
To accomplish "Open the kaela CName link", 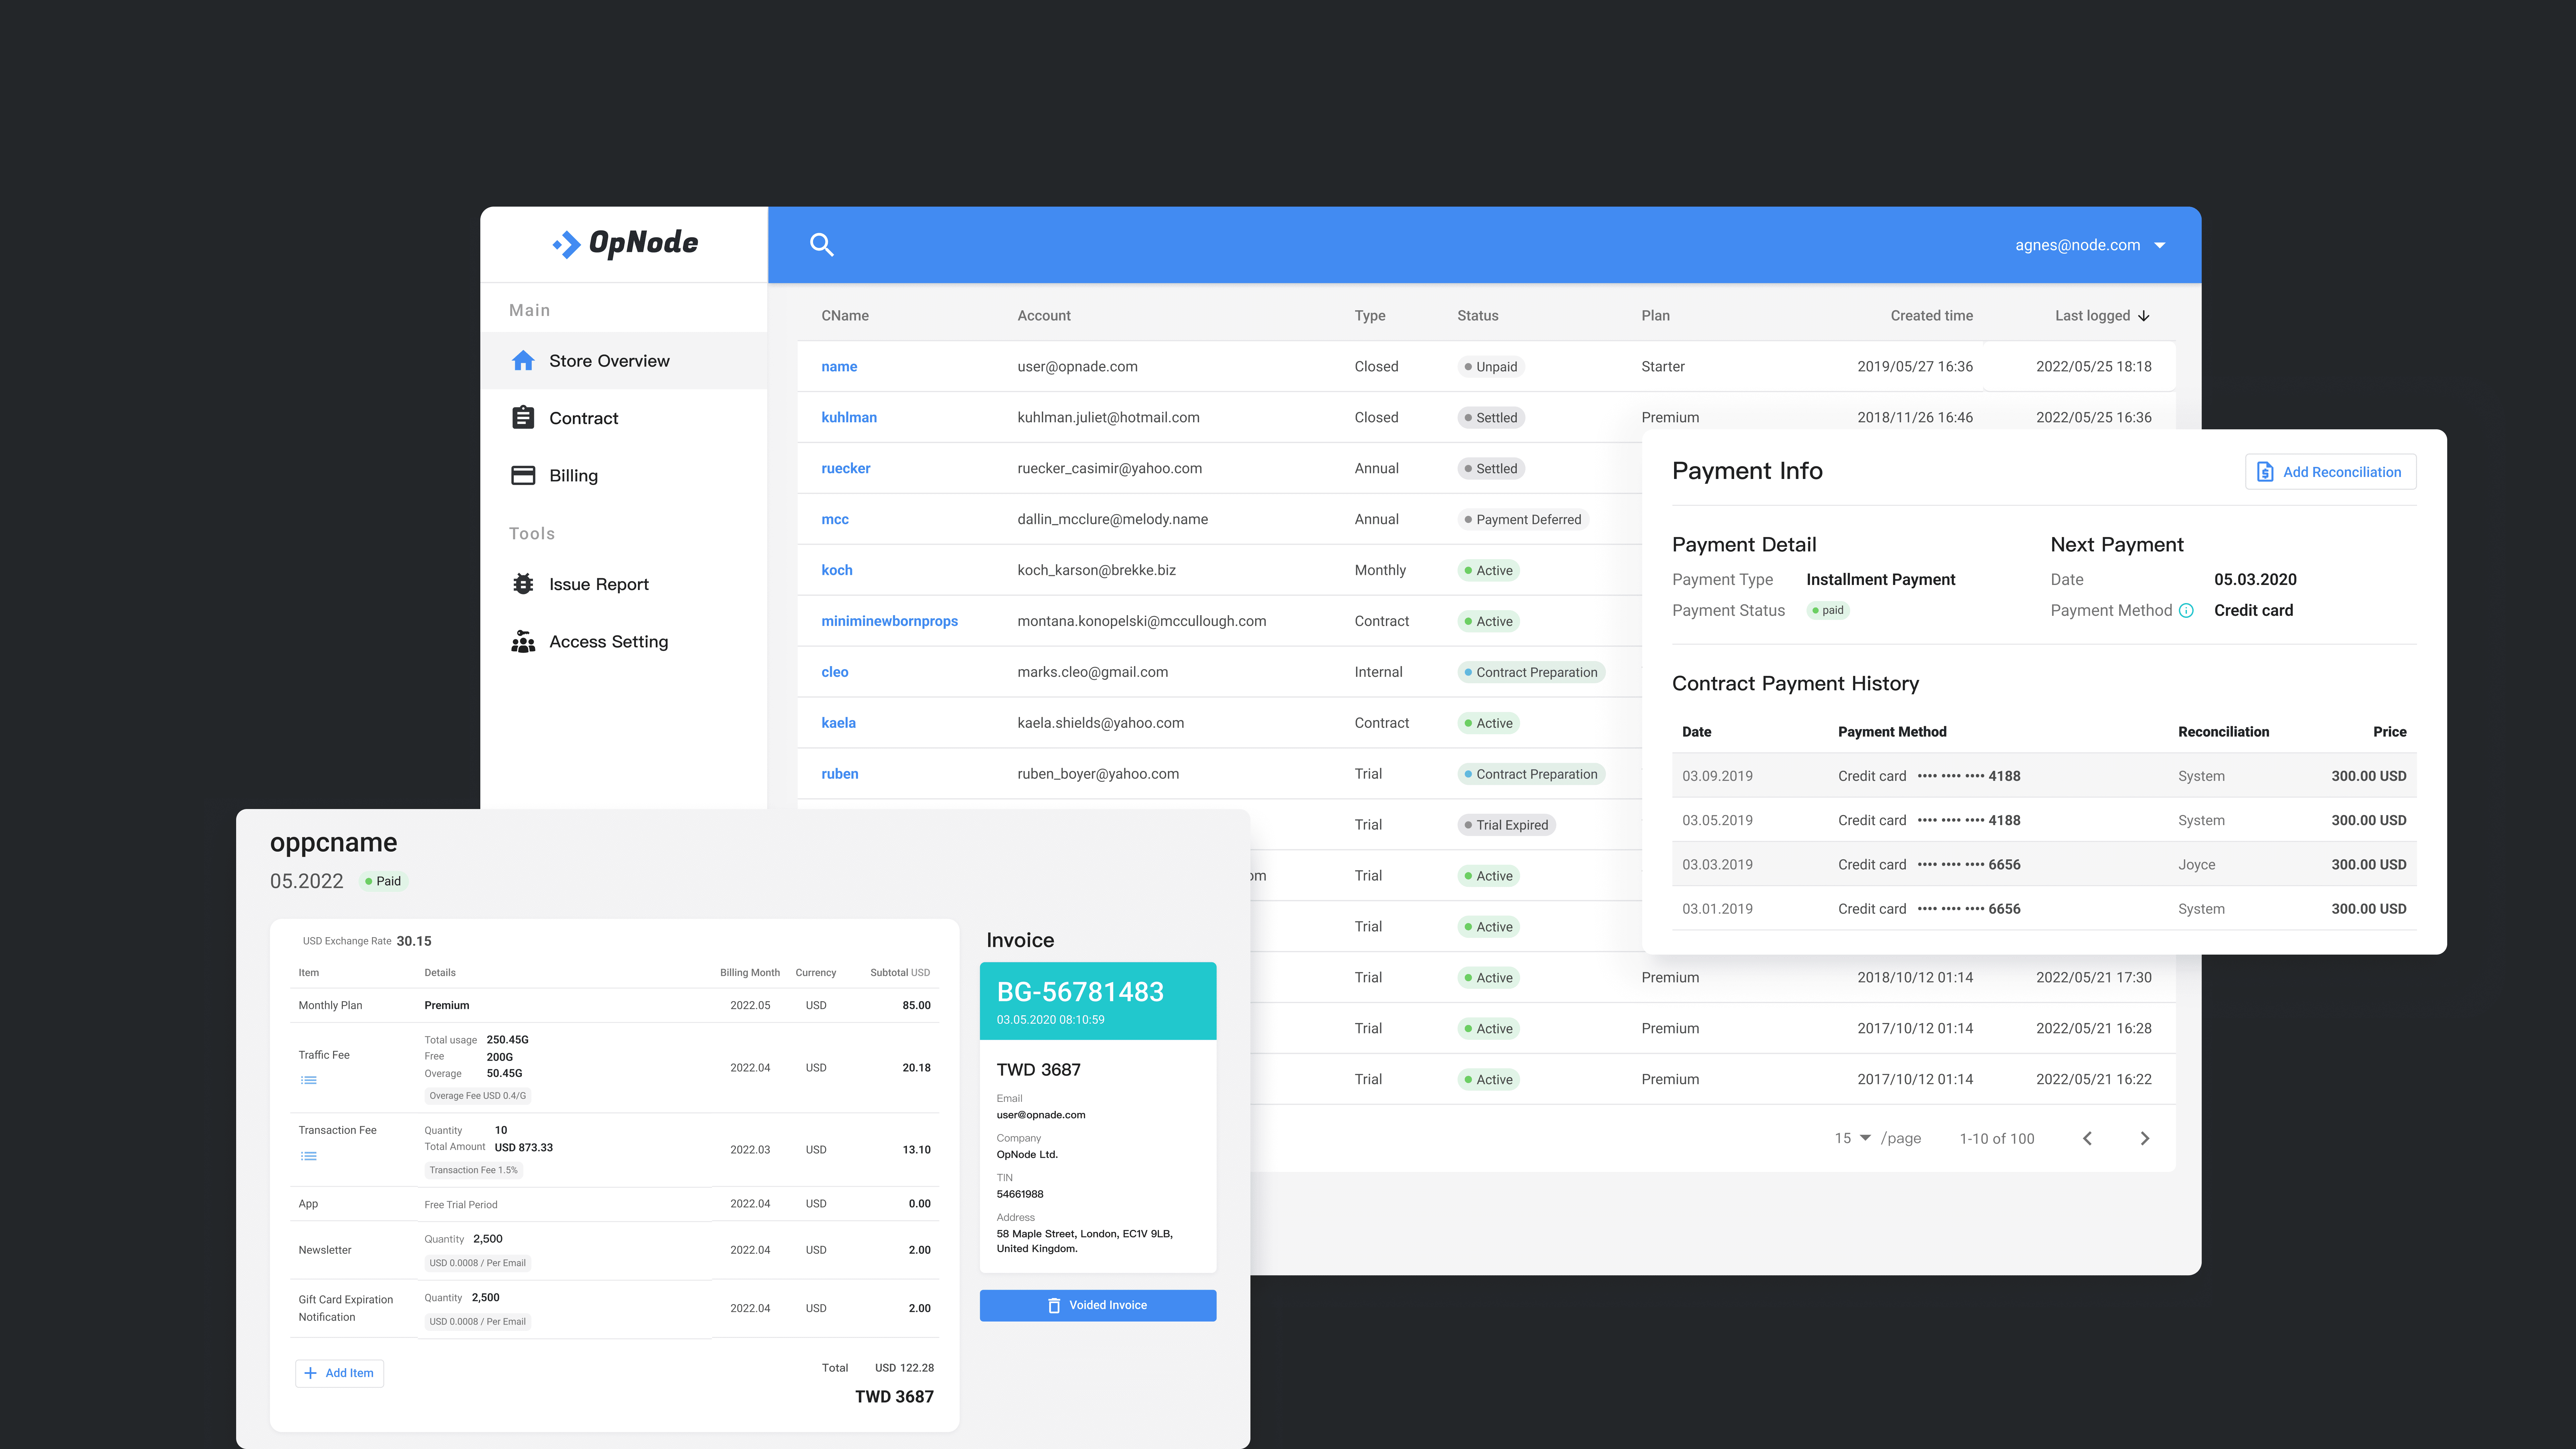I will [x=839, y=723].
